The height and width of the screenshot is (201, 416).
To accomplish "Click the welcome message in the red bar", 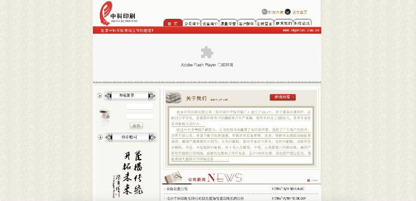I will tap(127, 30).
